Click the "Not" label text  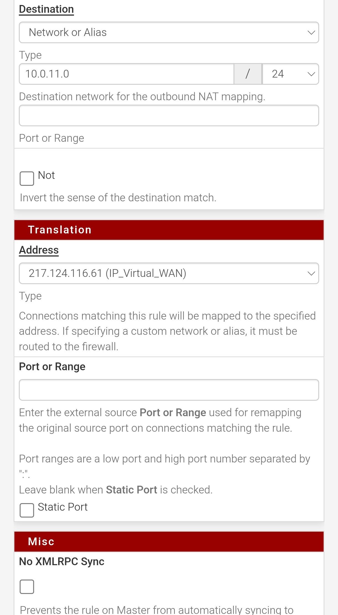tap(46, 175)
